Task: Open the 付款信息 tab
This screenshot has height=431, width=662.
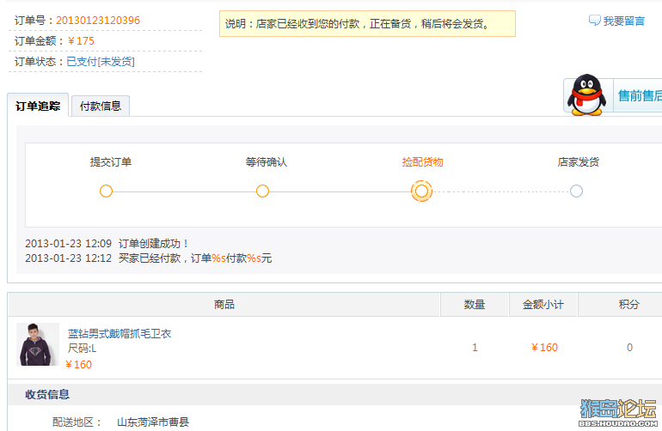Action: [101, 106]
